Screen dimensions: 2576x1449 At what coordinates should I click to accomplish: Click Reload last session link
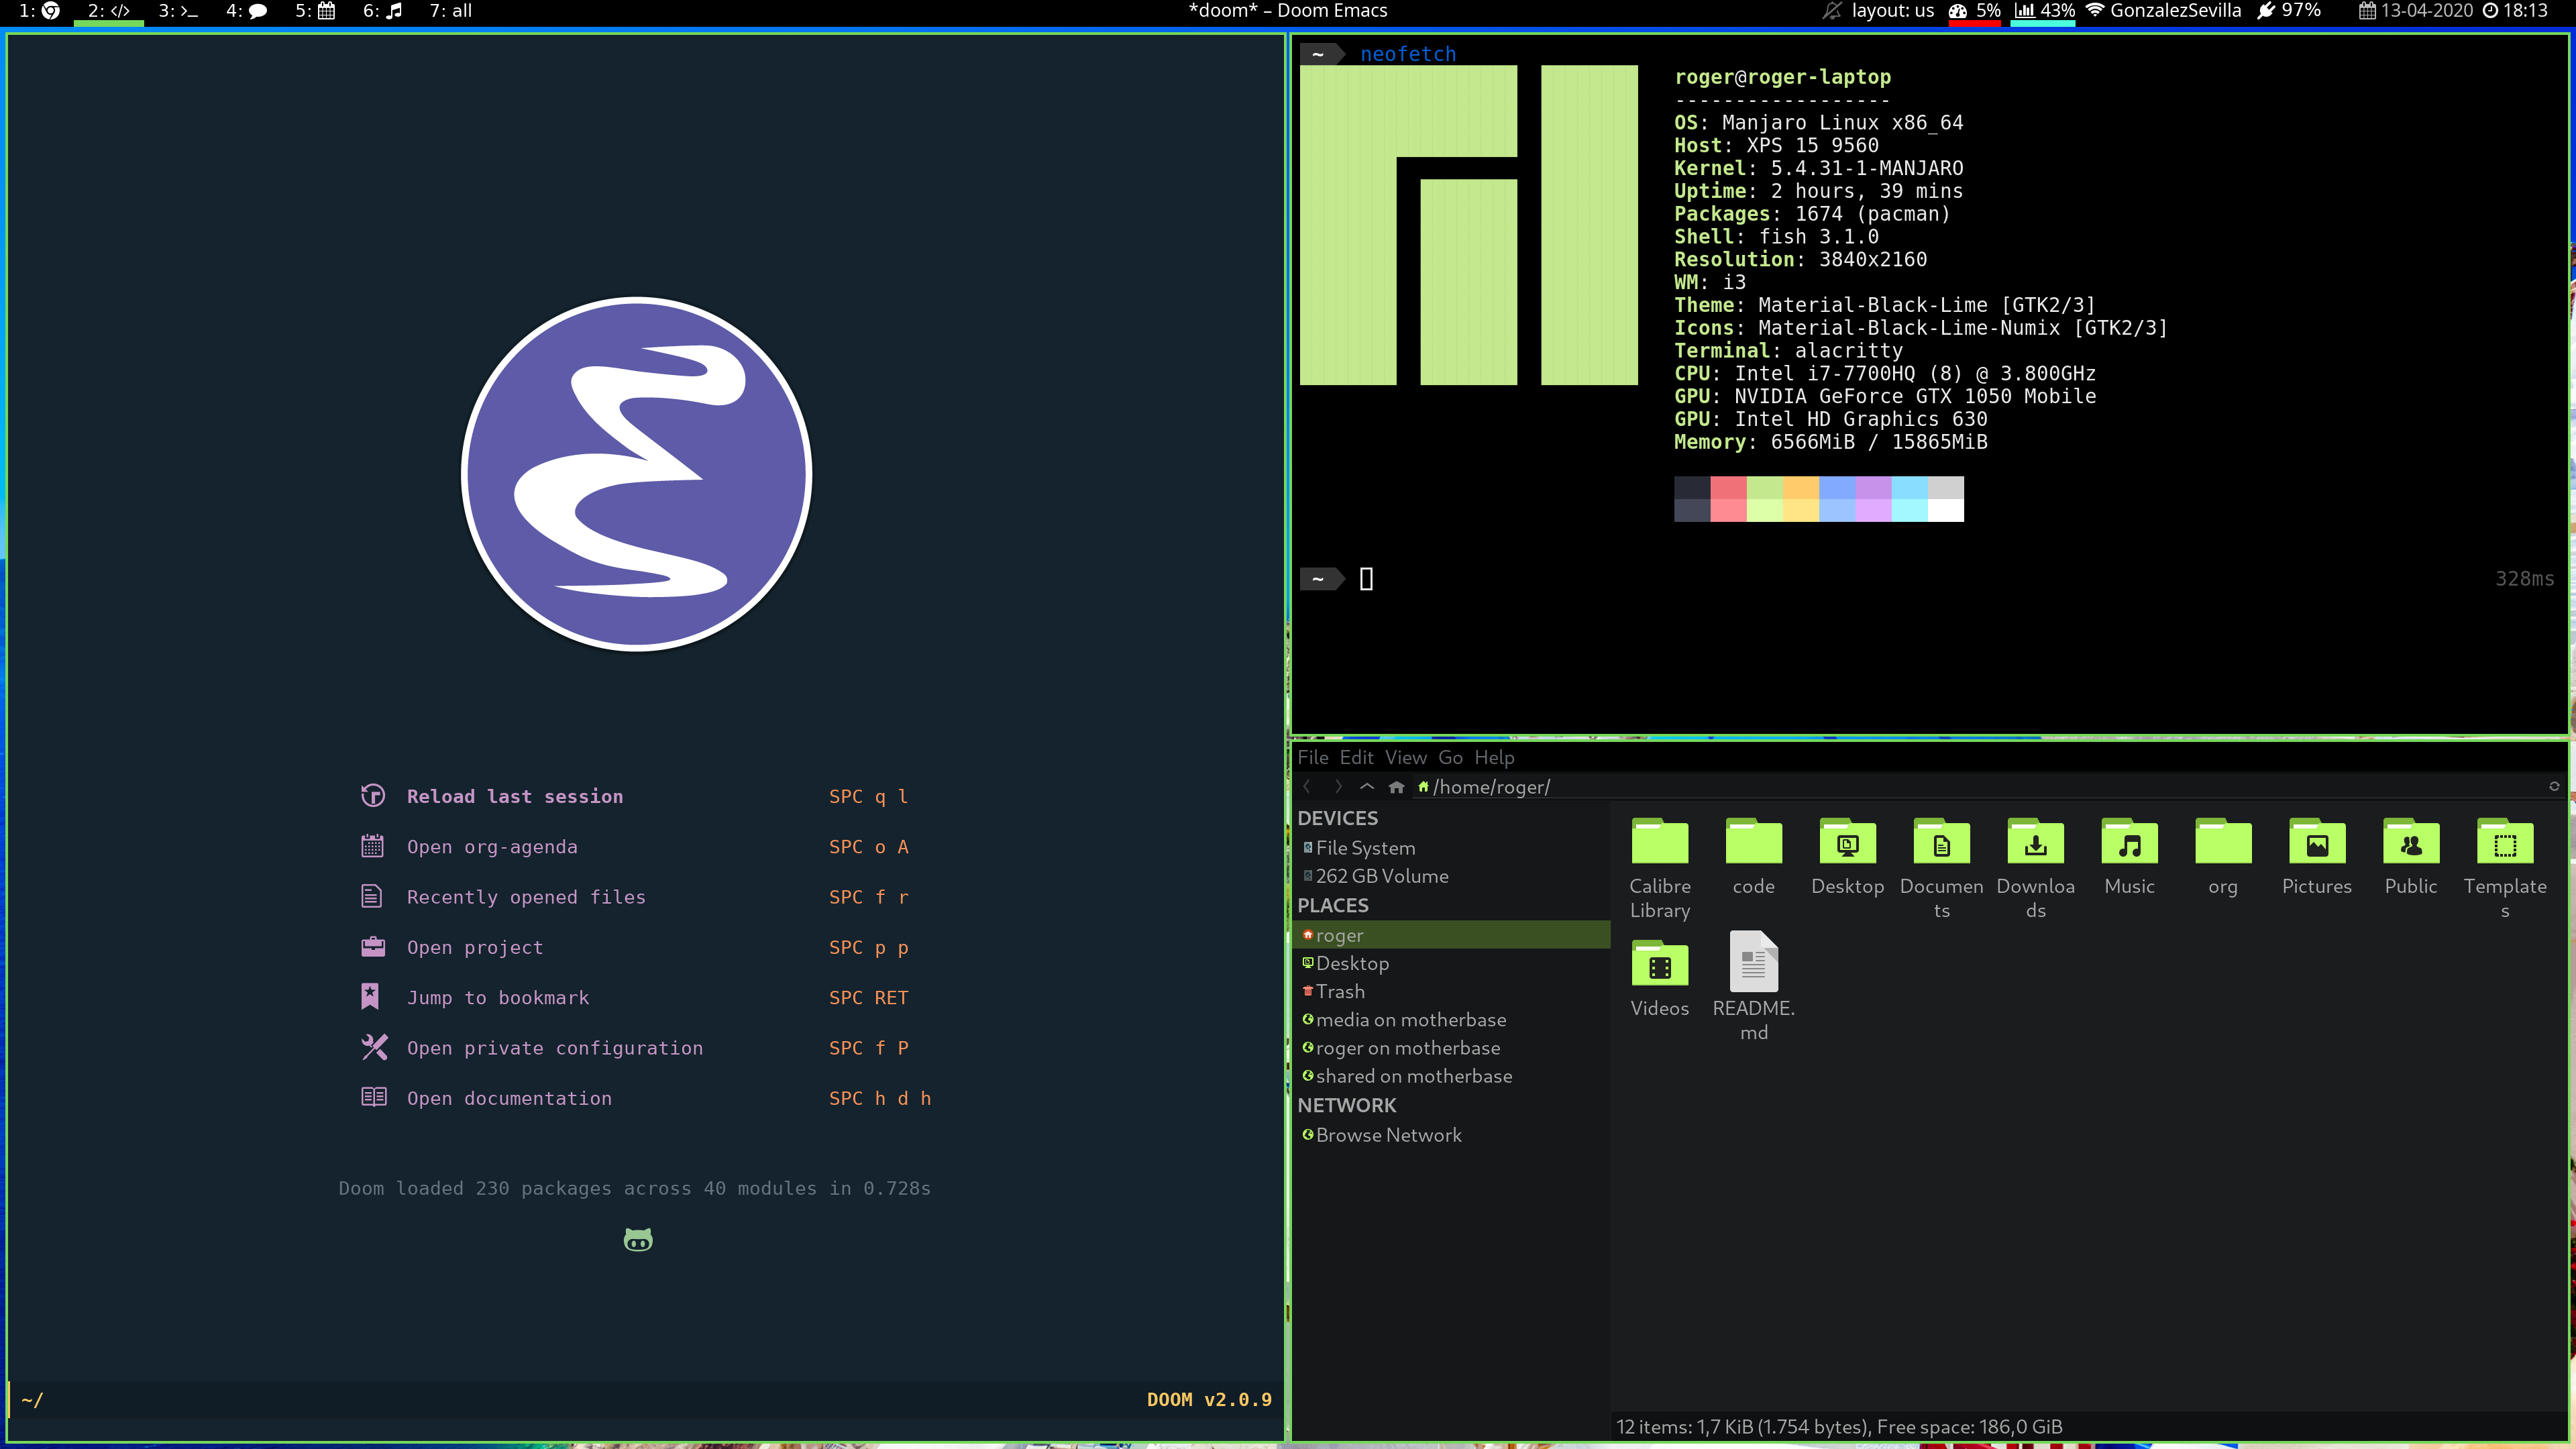[x=515, y=796]
